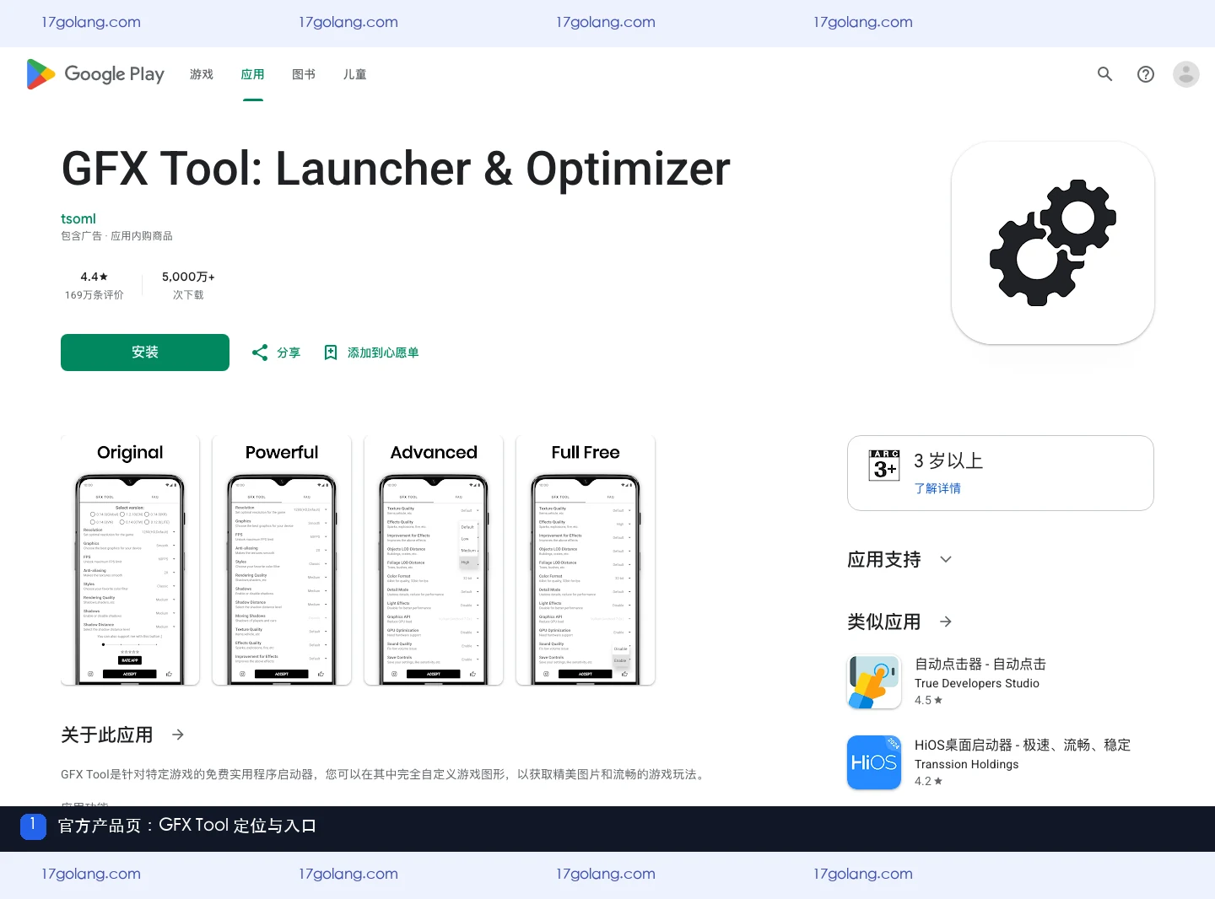The height and width of the screenshot is (899, 1215).
Task: Click the green 安装 button
Action: click(145, 353)
